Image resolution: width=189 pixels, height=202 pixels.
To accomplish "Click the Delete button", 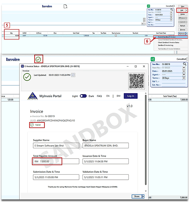I will (182, 14).
